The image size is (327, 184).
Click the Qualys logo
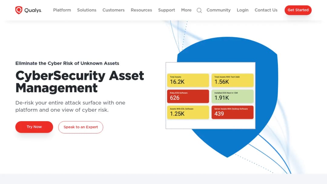tap(28, 10)
